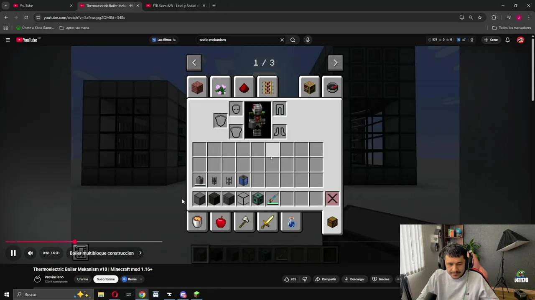Select the brick block creative tab

click(x=197, y=87)
